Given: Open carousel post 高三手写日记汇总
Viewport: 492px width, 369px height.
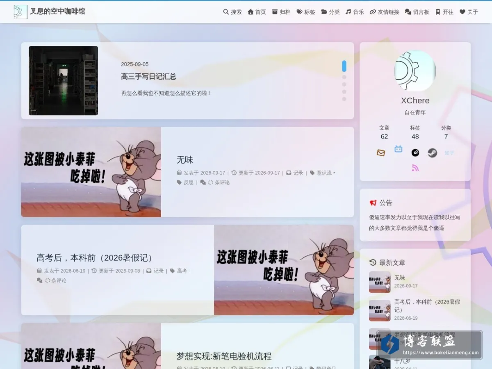Looking at the screenshot, I should 148,77.
